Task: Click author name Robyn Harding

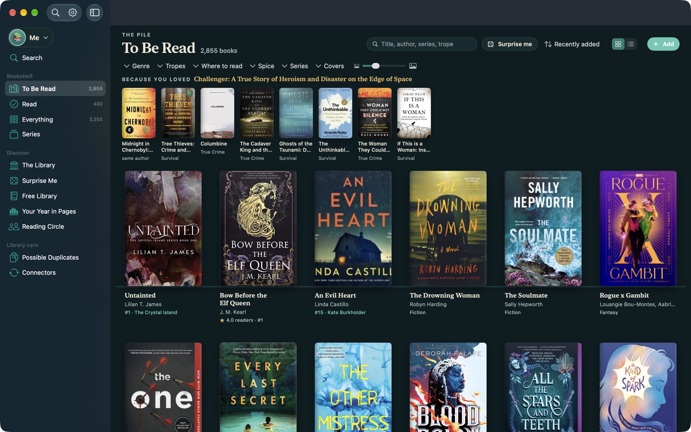Action: tap(428, 305)
